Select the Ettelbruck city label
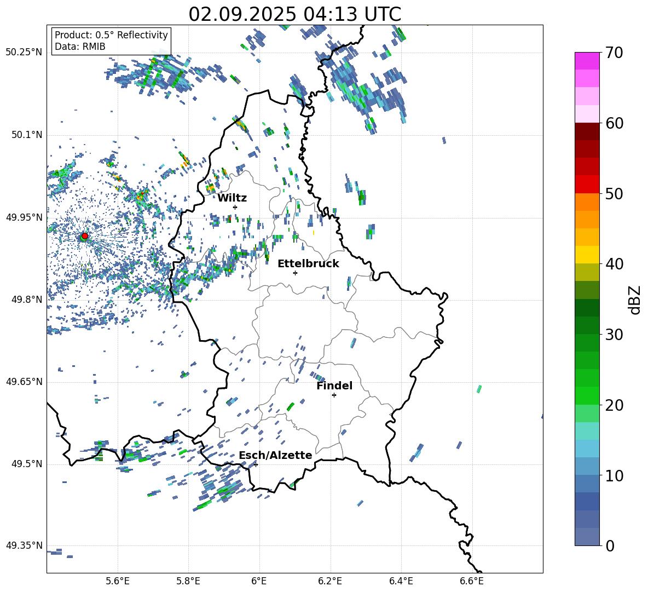The height and width of the screenshot is (592, 648). [x=308, y=264]
